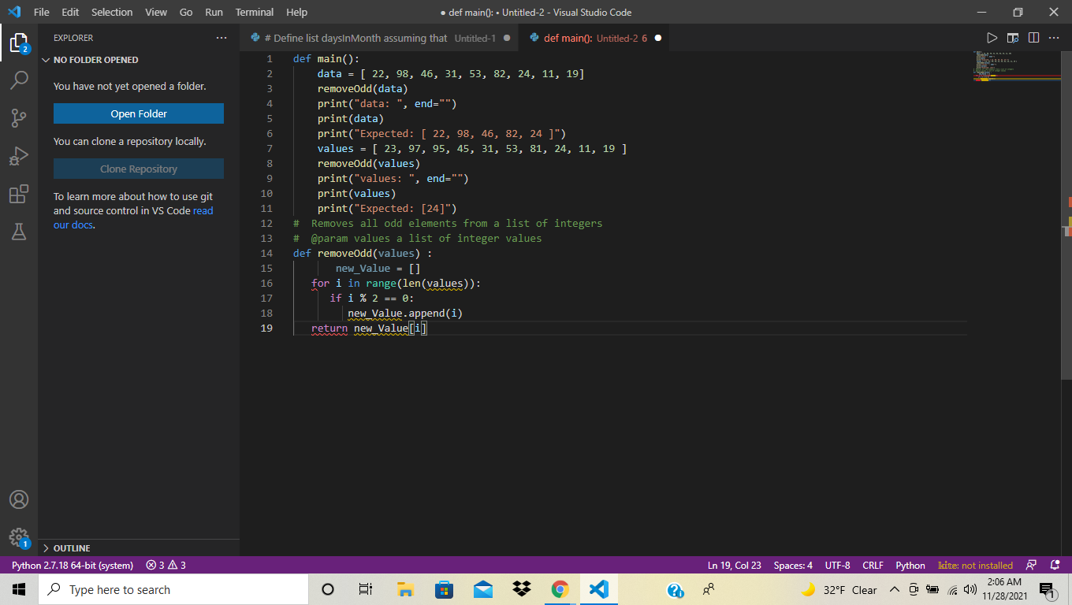Follow the read our docs link
Viewport: 1072px width, 605px height.
203,211
